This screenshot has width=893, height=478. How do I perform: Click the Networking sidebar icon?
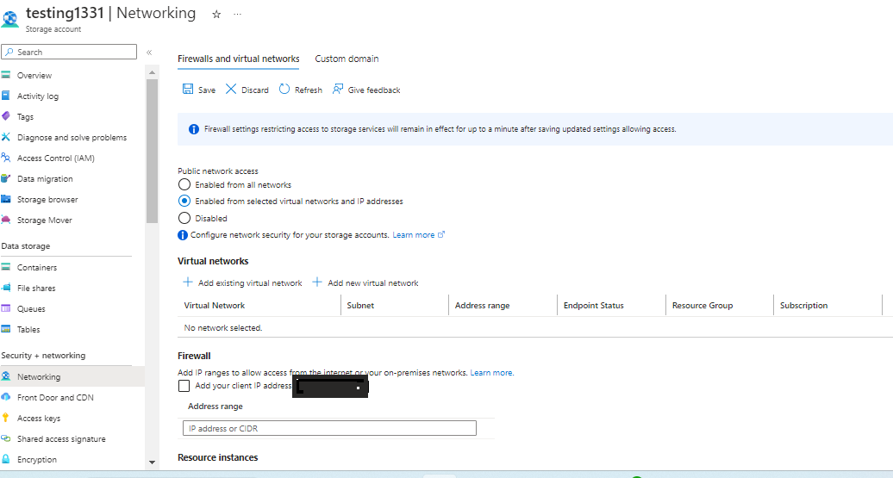[6, 376]
